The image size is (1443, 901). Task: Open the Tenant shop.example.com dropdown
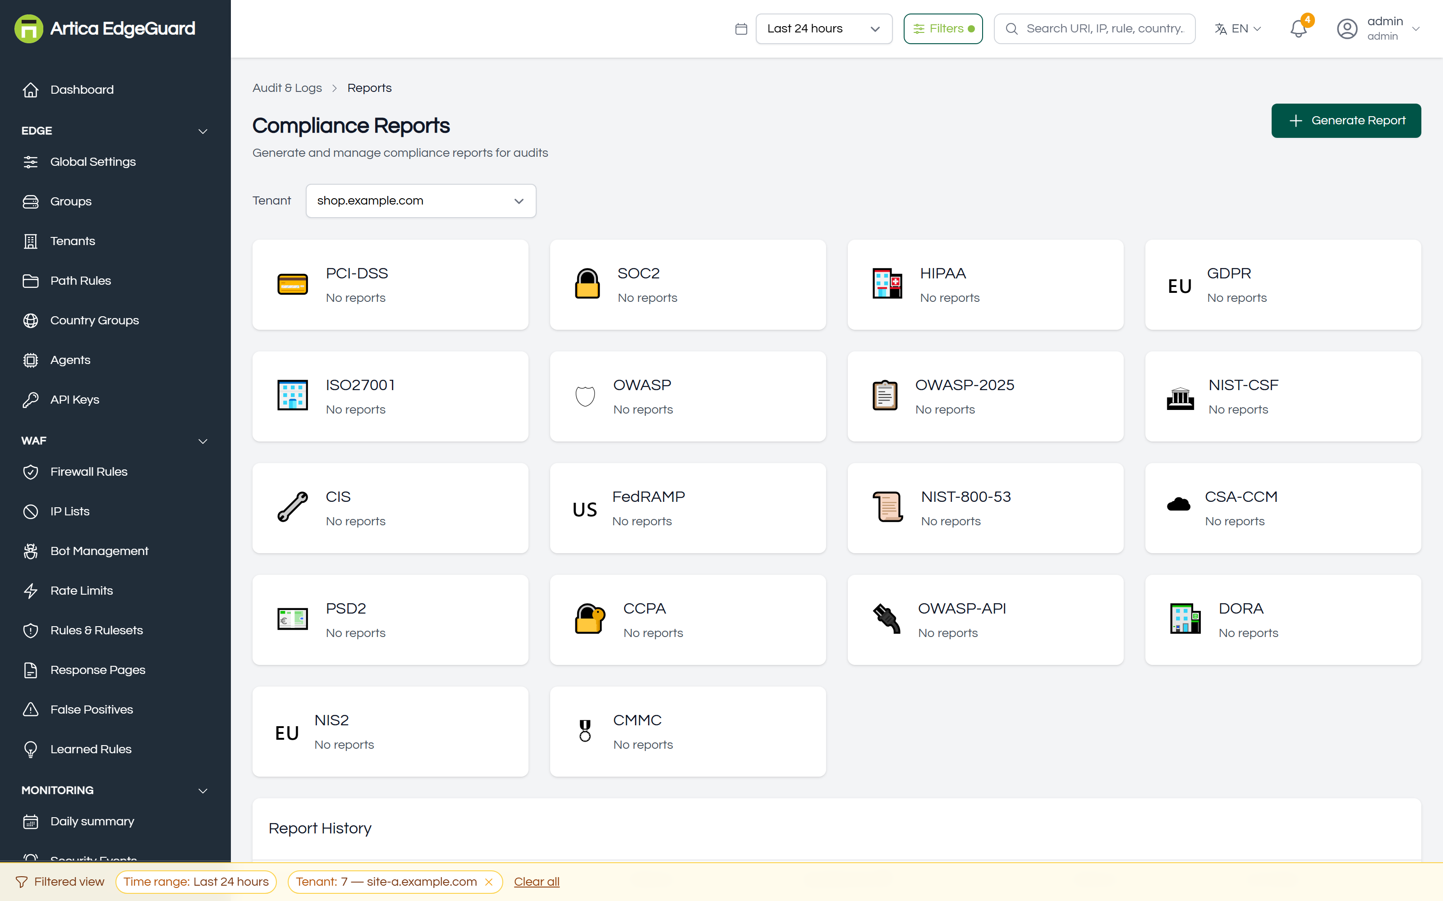click(420, 201)
